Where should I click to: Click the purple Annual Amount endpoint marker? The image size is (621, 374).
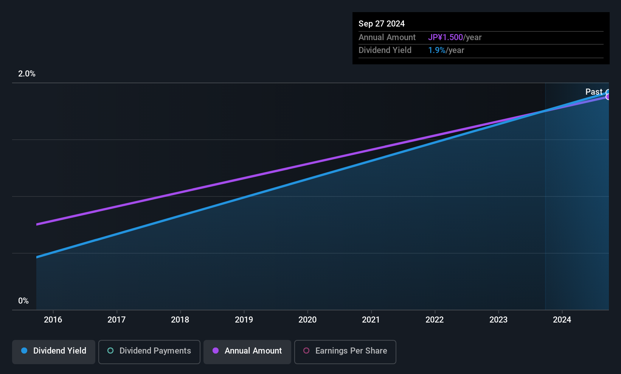tap(608, 97)
